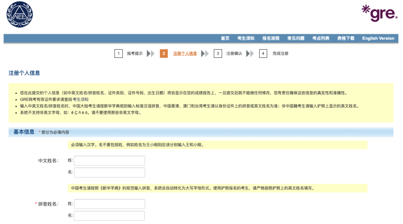
Task: Click the 拼音姓名 surname 姓 input field
Action: (109, 204)
